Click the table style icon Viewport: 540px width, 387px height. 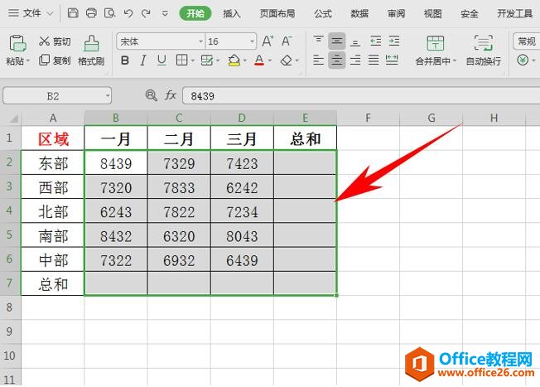(206, 60)
